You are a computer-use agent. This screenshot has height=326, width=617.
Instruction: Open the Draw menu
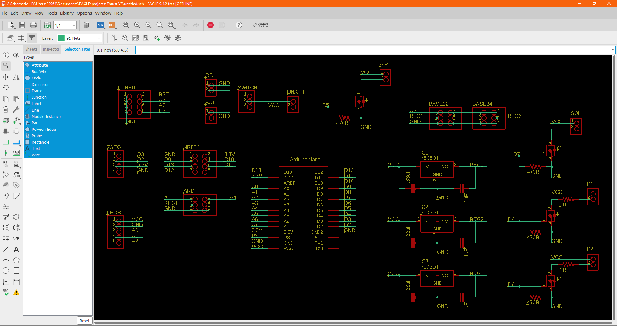click(26, 13)
